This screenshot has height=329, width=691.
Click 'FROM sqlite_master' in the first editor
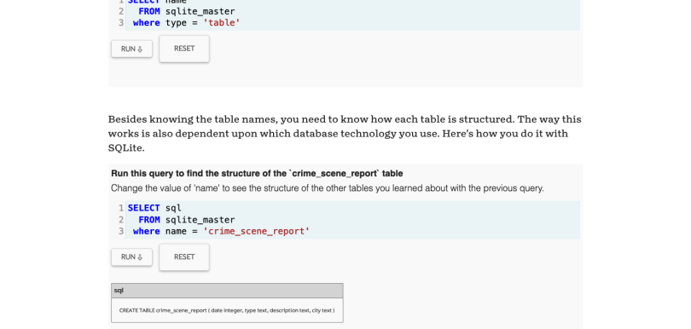[187, 11]
